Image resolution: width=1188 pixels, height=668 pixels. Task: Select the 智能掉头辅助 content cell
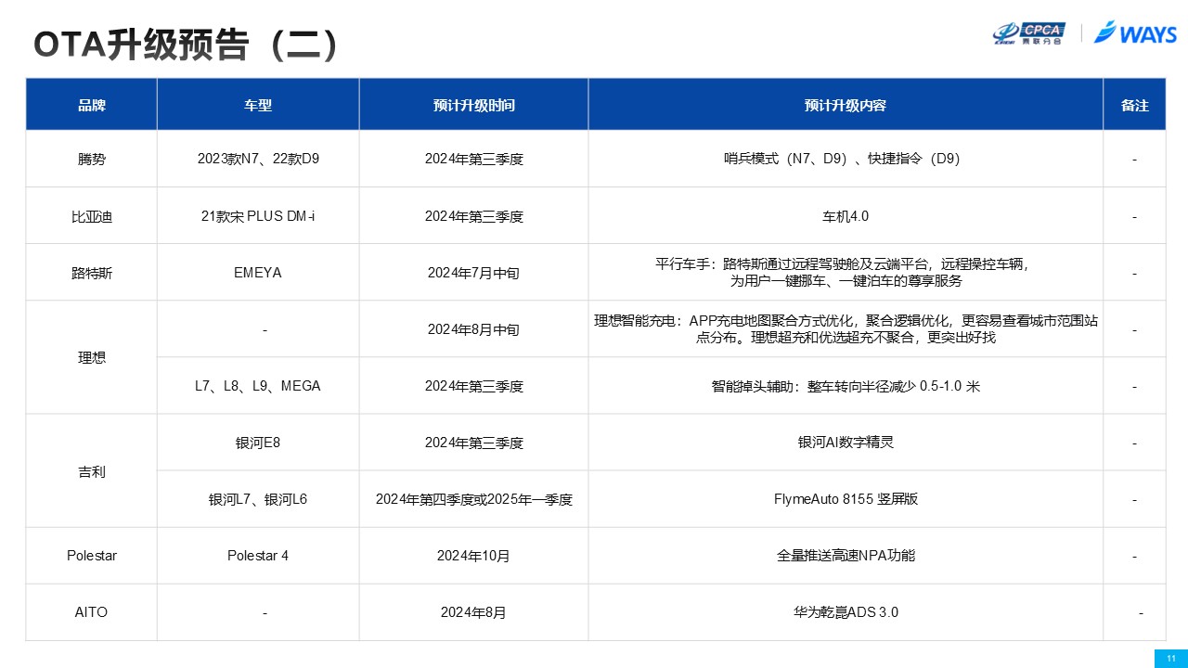pos(846,386)
